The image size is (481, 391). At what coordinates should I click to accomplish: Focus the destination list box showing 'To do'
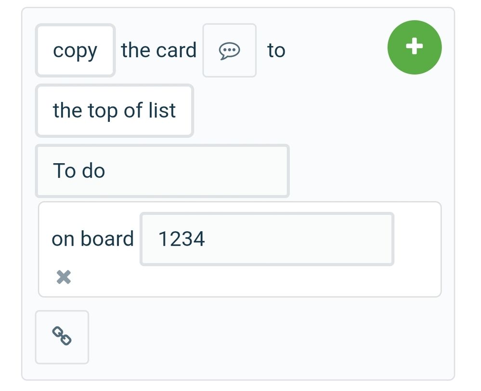162,170
